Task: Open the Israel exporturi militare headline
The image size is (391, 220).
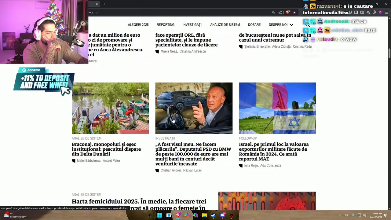Action: click(274, 152)
